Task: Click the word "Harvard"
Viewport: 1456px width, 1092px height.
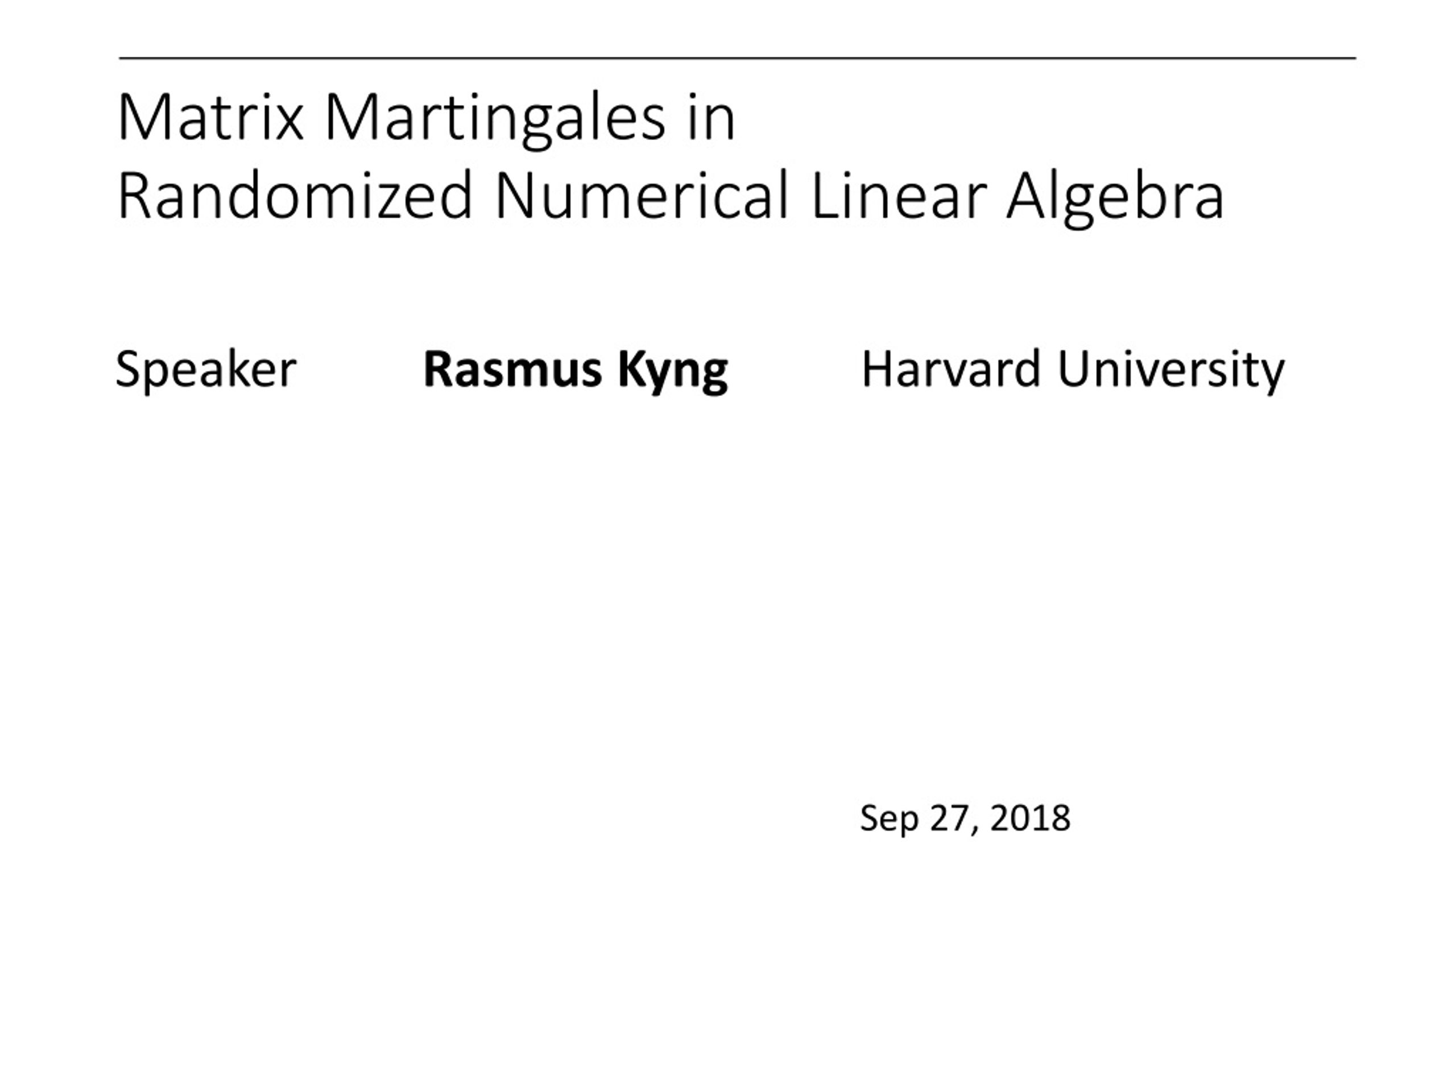Action: (950, 369)
